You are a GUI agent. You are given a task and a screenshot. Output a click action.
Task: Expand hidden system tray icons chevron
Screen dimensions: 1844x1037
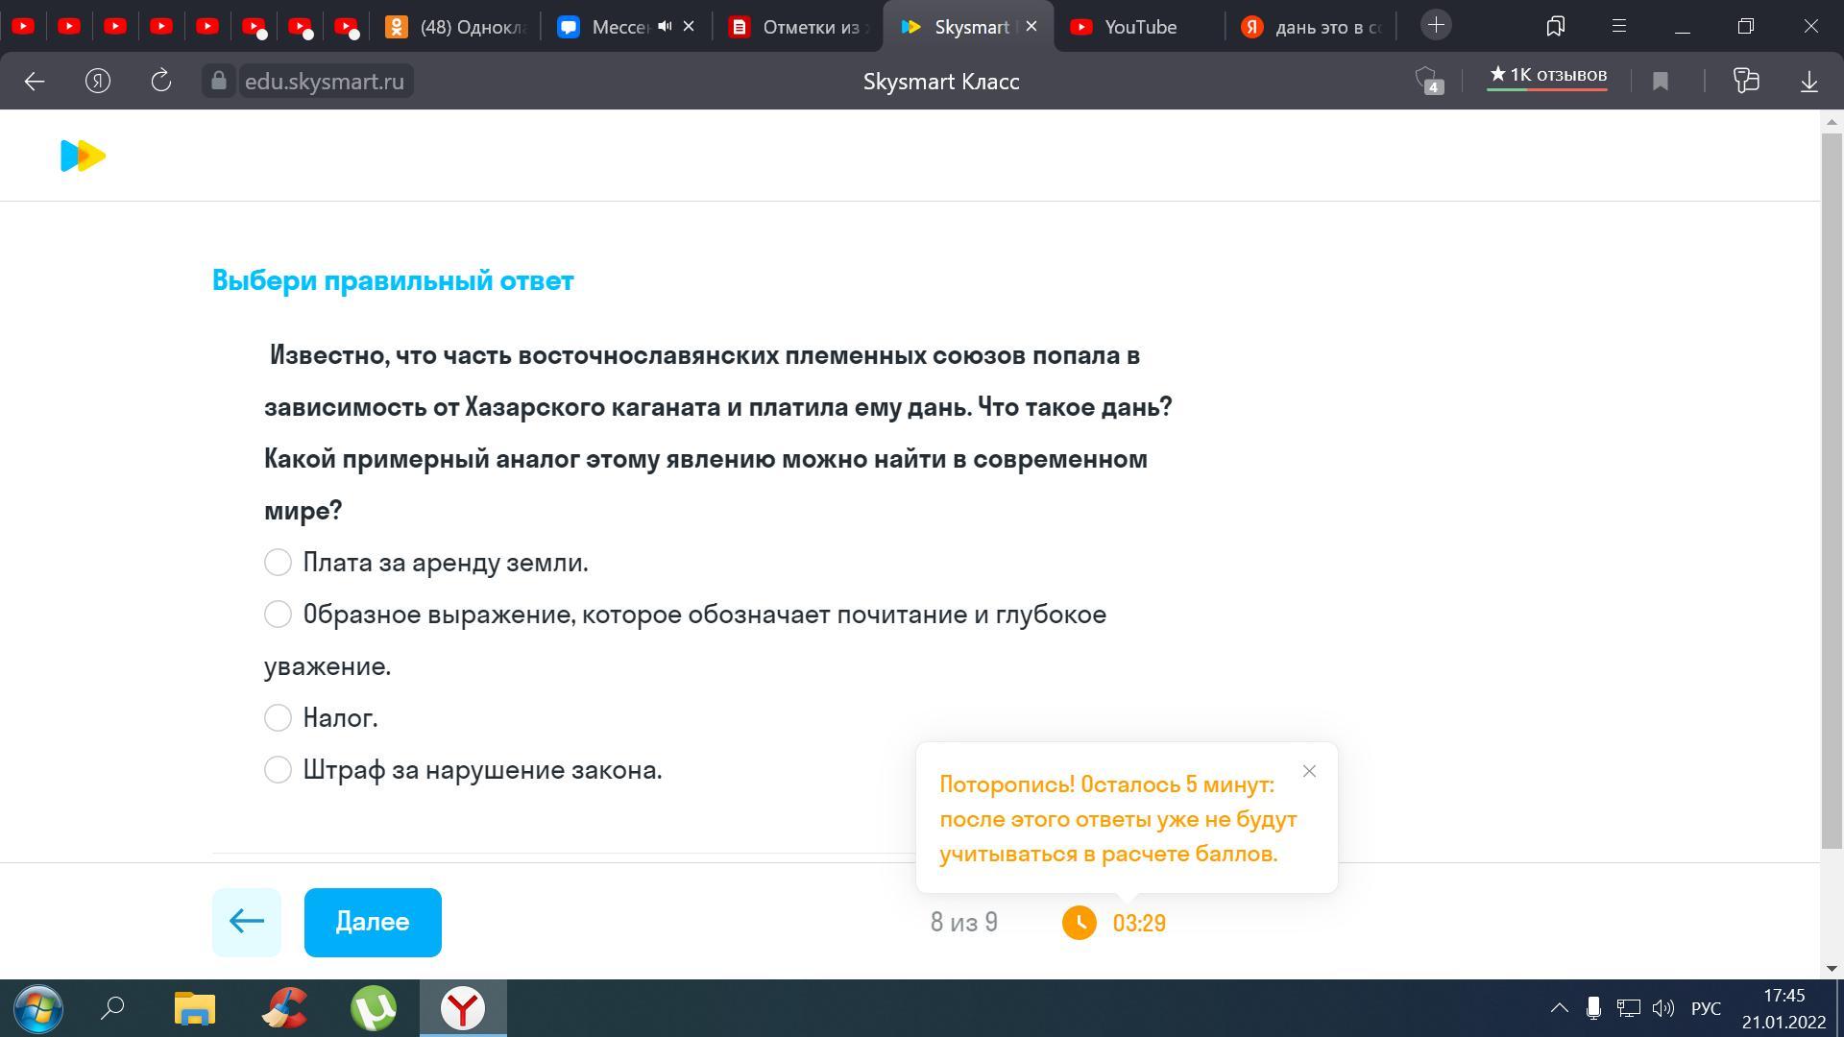tap(1559, 1008)
